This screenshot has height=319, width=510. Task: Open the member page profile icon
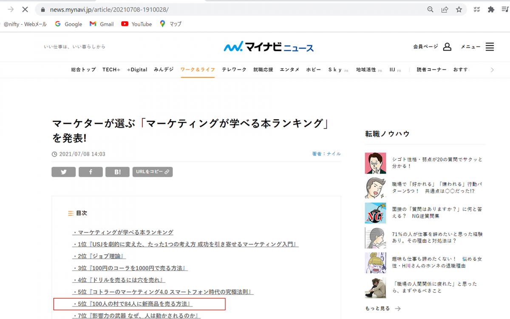point(447,47)
